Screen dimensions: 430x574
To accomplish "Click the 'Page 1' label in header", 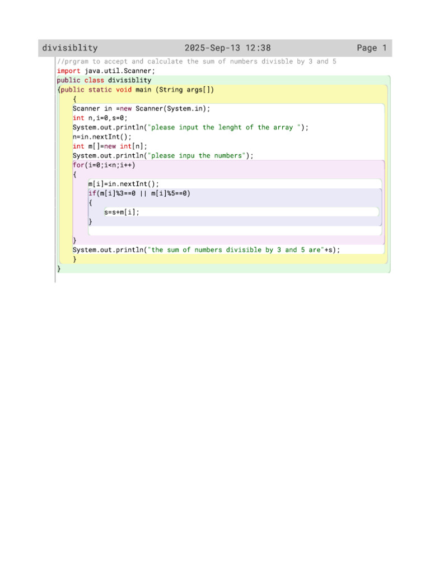I will (372, 48).
